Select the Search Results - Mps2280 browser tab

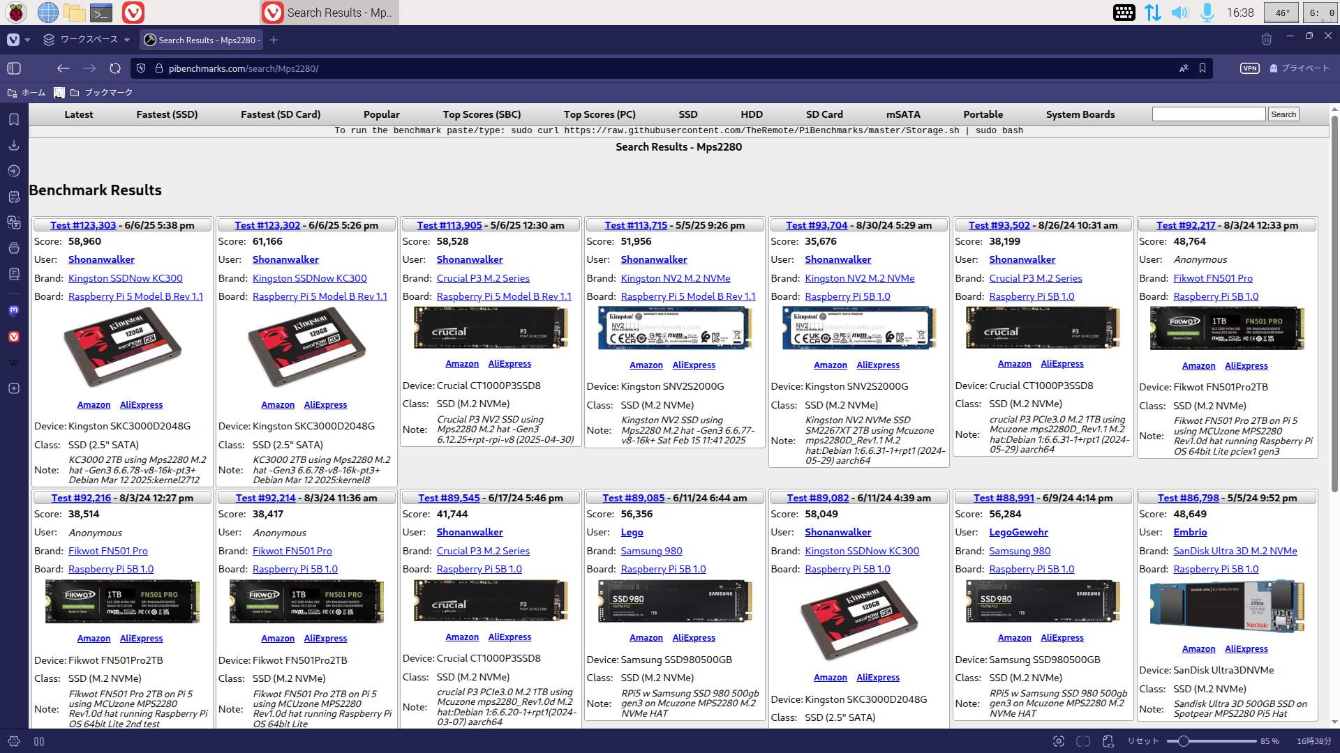201,40
